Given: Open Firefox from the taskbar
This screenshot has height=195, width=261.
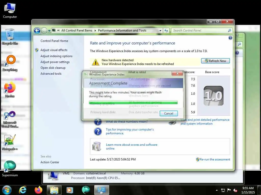Looking at the screenshot, I should point(38,190).
